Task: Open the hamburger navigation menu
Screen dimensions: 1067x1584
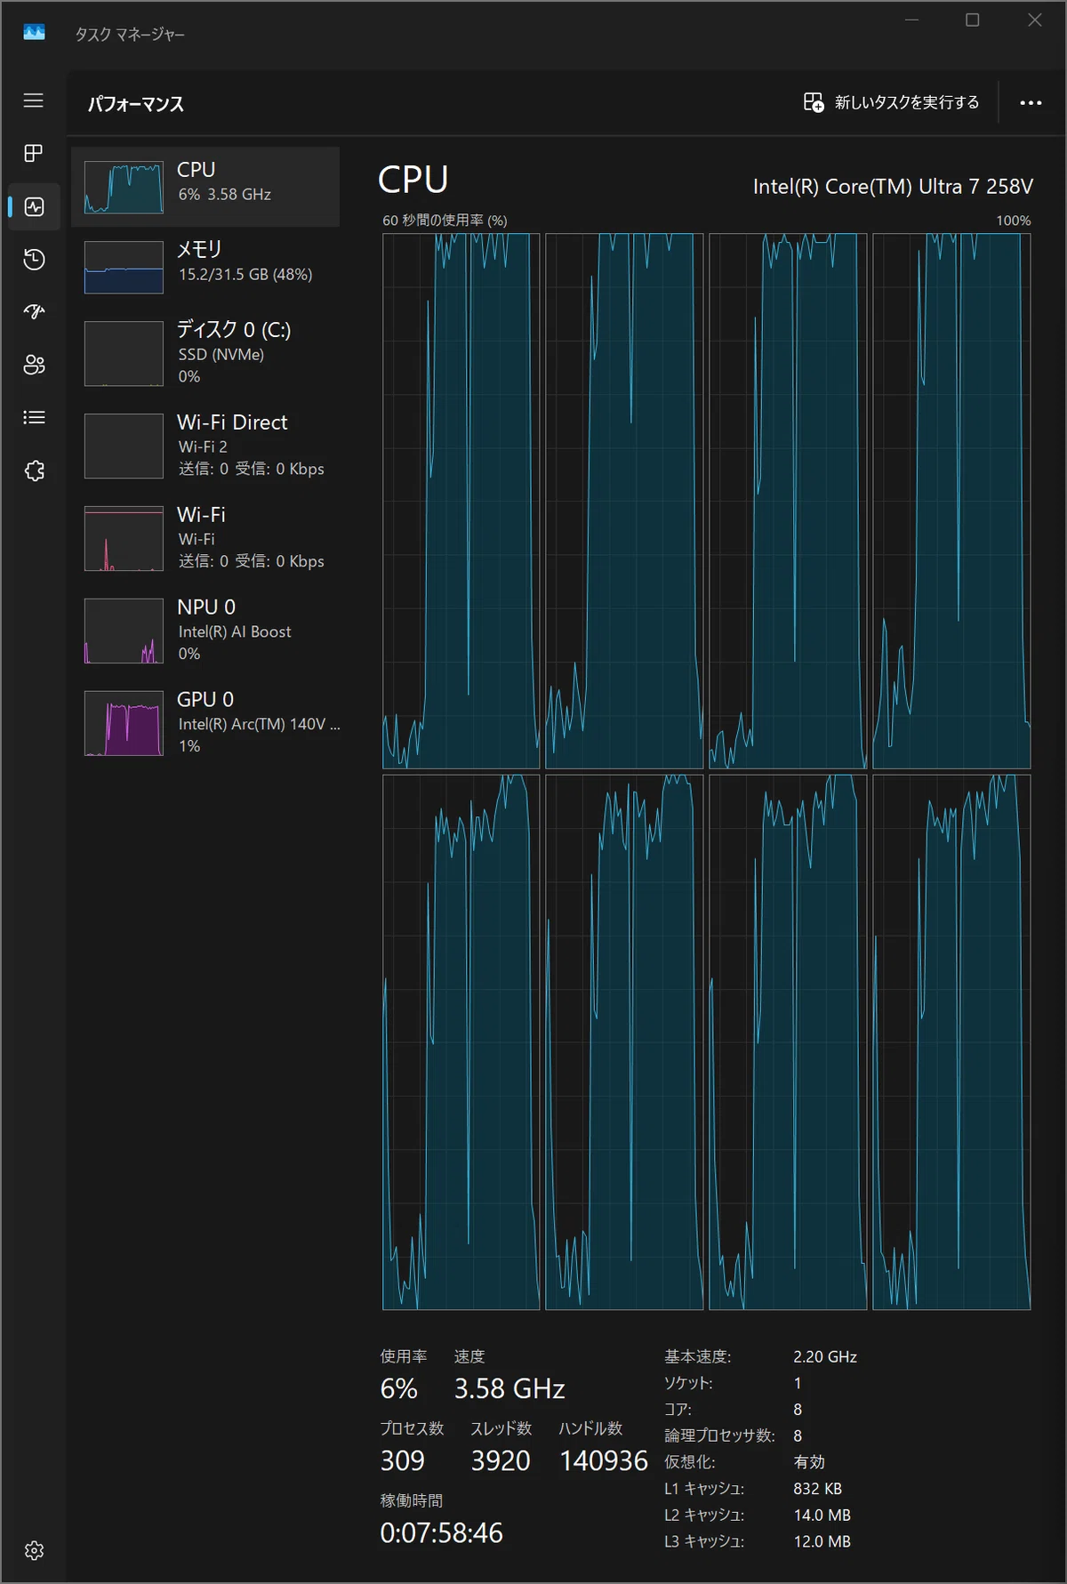Action: (34, 101)
